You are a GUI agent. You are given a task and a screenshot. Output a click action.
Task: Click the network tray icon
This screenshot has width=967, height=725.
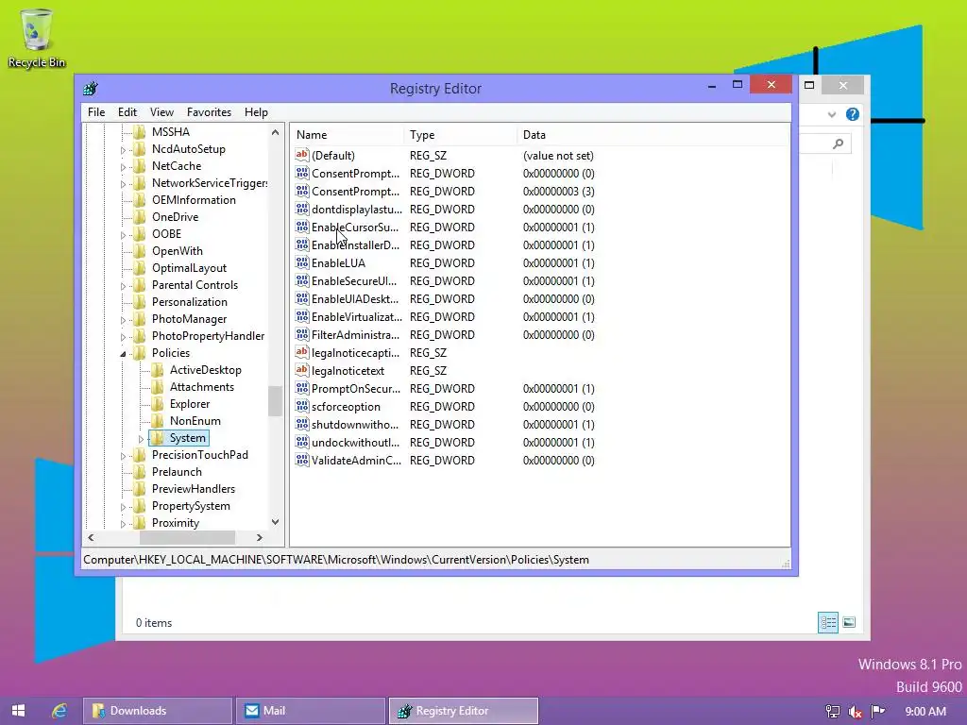point(833,712)
